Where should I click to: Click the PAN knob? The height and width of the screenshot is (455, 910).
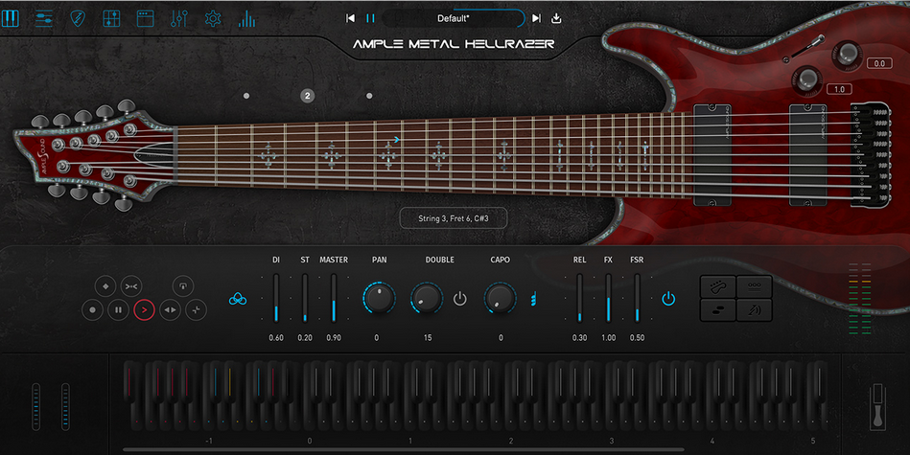pos(379,299)
